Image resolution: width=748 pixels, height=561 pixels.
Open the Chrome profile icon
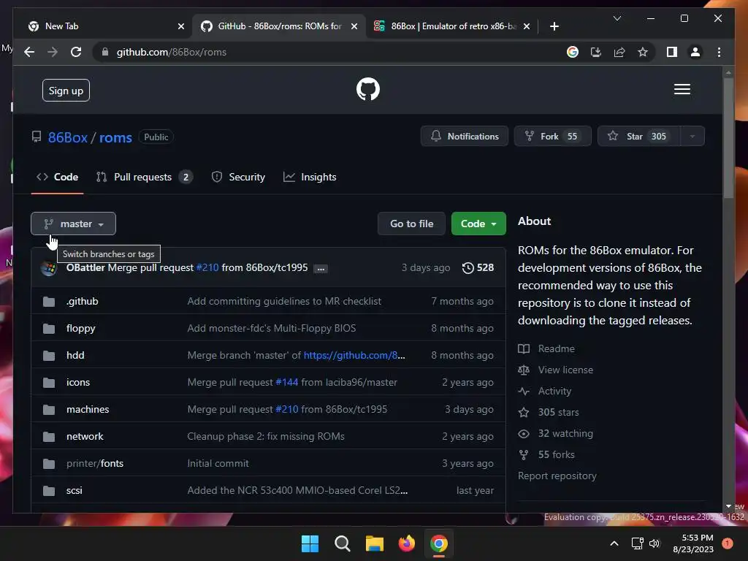[x=695, y=52]
